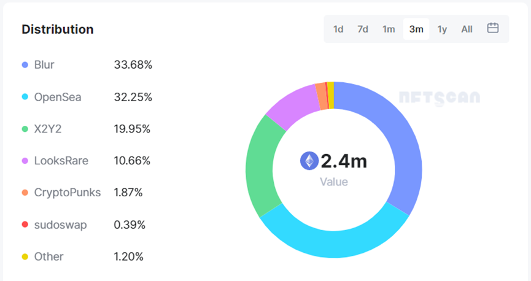Select the 1d time range tab
Viewport: 531px width, 281px height.
click(338, 29)
